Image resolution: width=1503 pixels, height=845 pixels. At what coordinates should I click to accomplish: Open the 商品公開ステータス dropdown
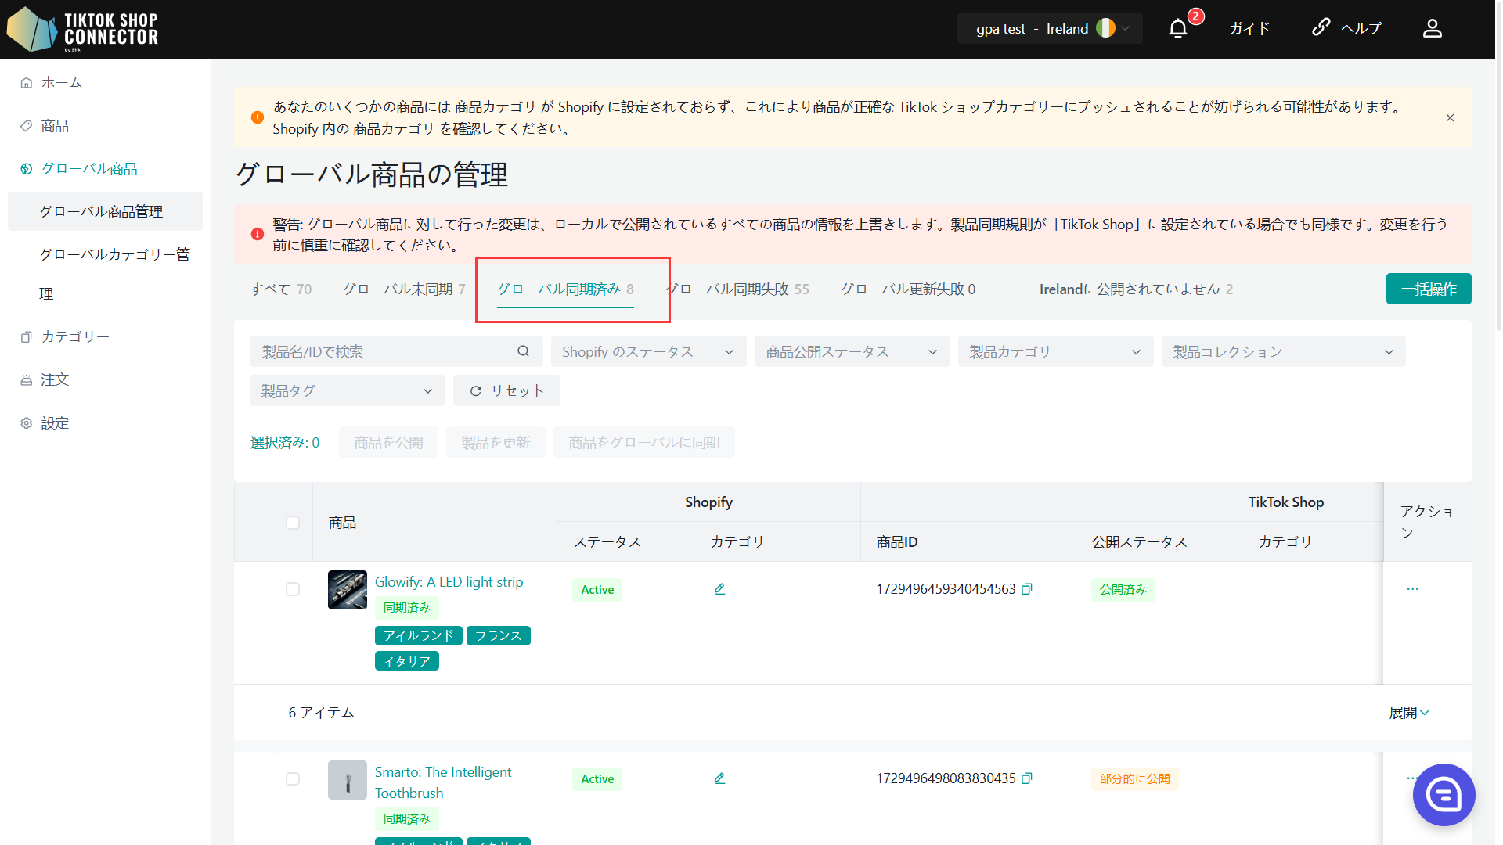(x=852, y=351)
